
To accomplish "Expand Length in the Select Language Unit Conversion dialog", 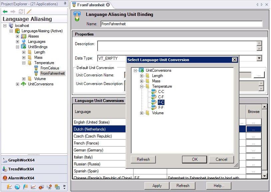I will pyautogui.click(x=141, y=76).
